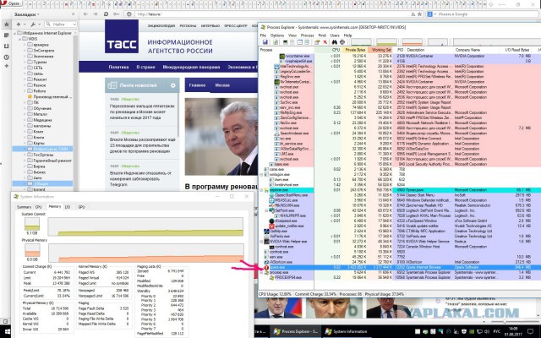
Task: Click the key password icon in Opera toolbar
Action: click(117, 14)
